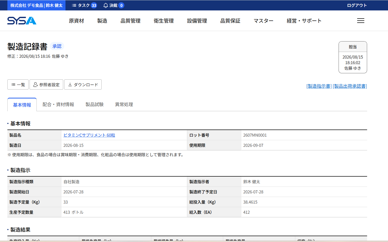Click 一覧 list button
388x242 pixels.
[x=18, y=84]
